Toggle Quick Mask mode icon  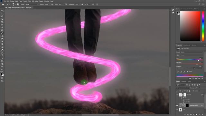tap(2, 78)
